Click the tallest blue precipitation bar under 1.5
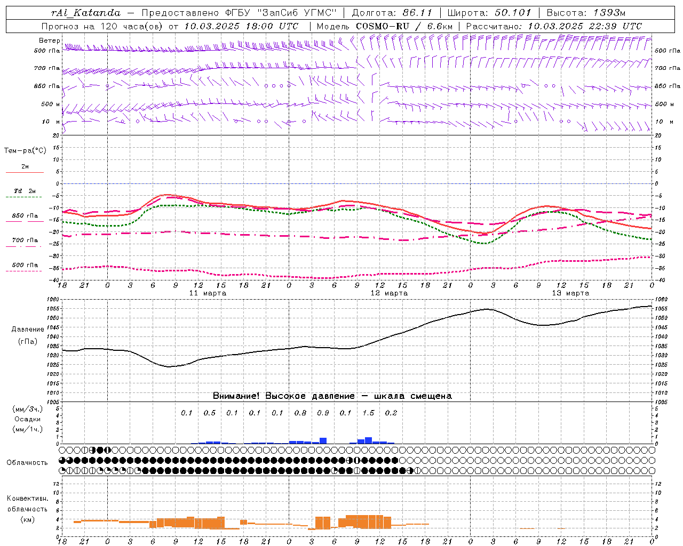This screenshot has height=546, width=683. pos(368,440)
